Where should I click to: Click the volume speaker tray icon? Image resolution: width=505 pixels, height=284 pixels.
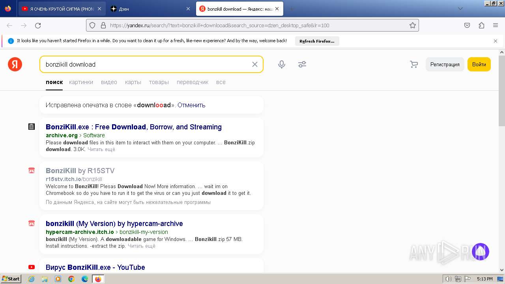(x=449, y=279)
